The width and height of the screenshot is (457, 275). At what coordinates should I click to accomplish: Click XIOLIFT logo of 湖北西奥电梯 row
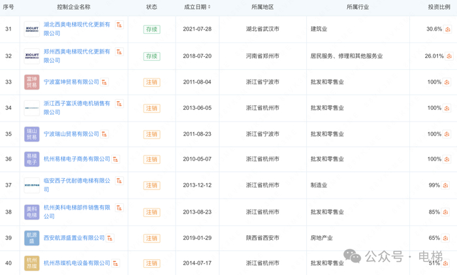click(32, 29)
